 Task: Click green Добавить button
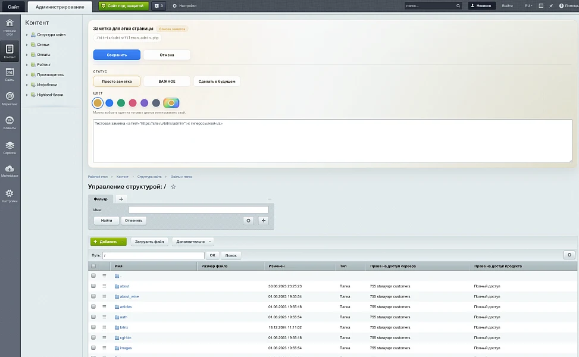[108, 242]
